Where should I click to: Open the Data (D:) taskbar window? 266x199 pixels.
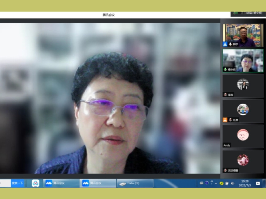[x=135, y=183]
